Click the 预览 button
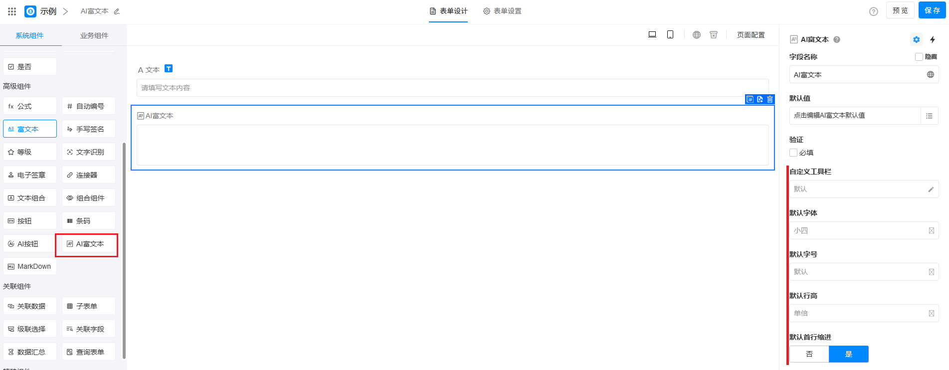The image size is (949, 370). (900, 10)
